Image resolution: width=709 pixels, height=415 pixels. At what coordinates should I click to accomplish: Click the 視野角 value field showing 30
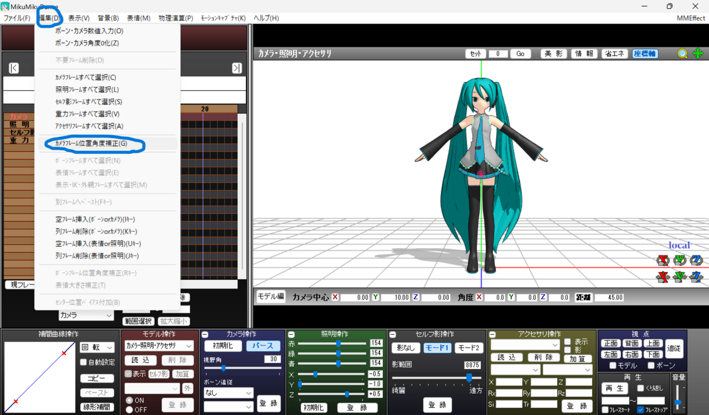pyautogui.click(x=272, y=359)
